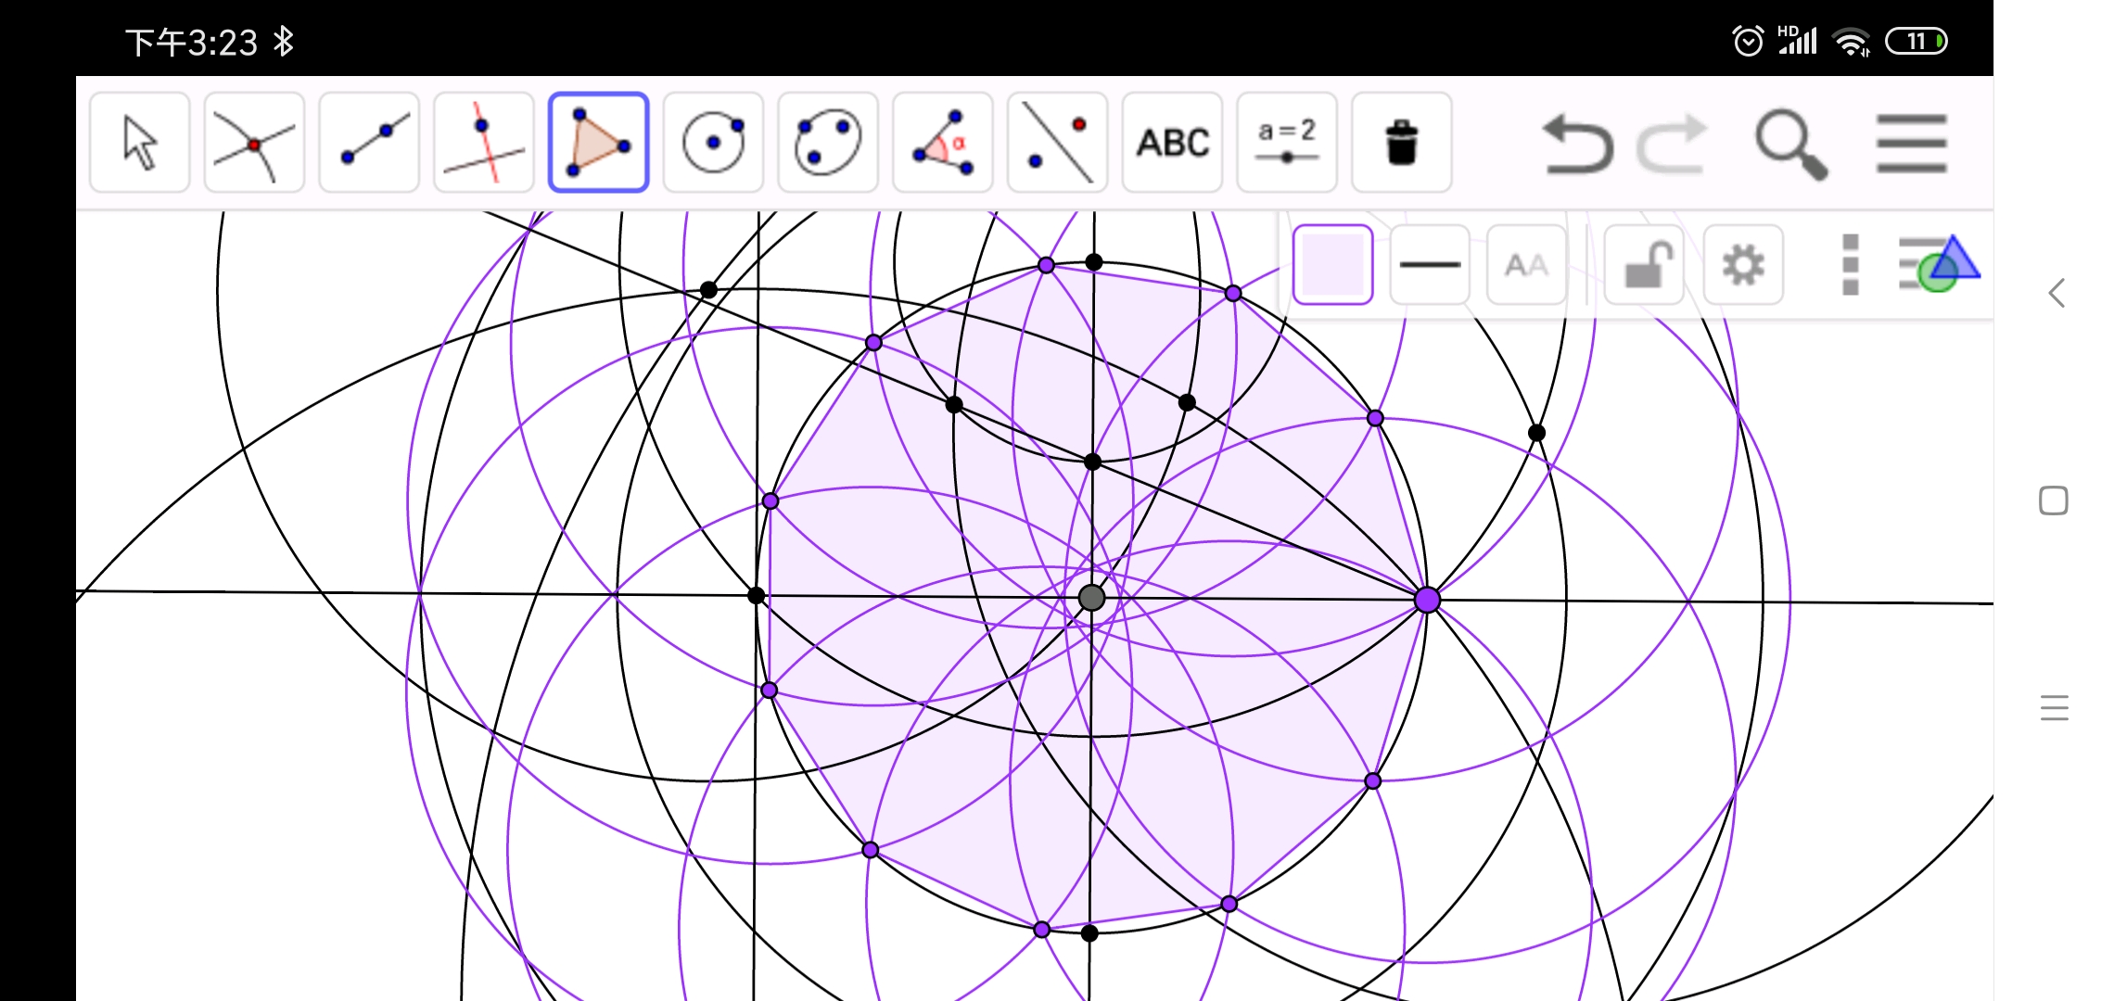This screenshot has height=1001, width=2114.
Task: Tap the Android recent apps button
Action: pyautogui.click(x=2055, y=708)
